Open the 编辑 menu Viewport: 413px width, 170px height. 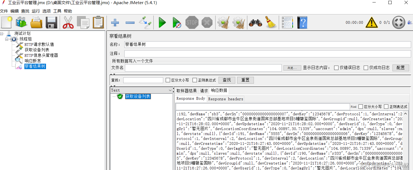coord(15,11)
